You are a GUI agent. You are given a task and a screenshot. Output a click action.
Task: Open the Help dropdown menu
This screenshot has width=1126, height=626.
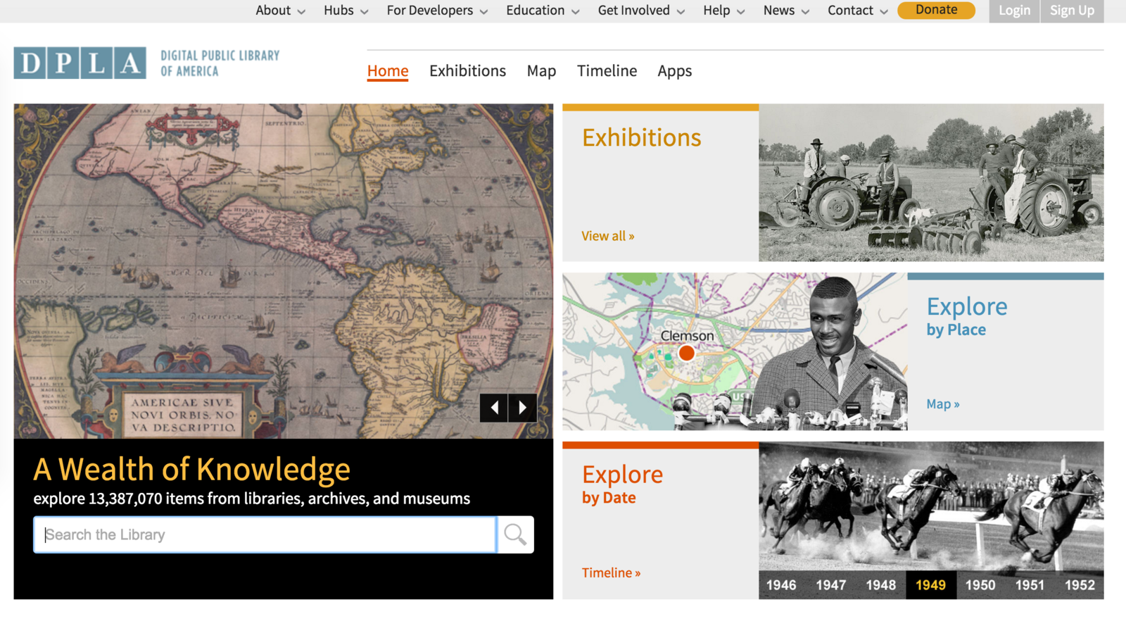[x=723, y=11]
